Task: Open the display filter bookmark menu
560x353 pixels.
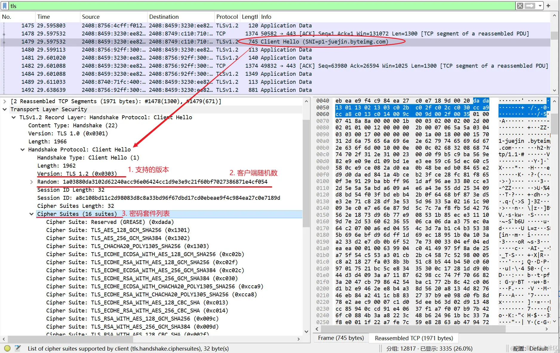Action: [x=5, y=6]
